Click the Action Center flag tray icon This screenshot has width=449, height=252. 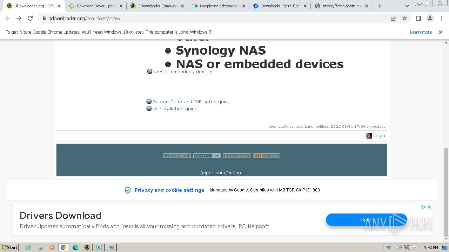tap(416, 247)
